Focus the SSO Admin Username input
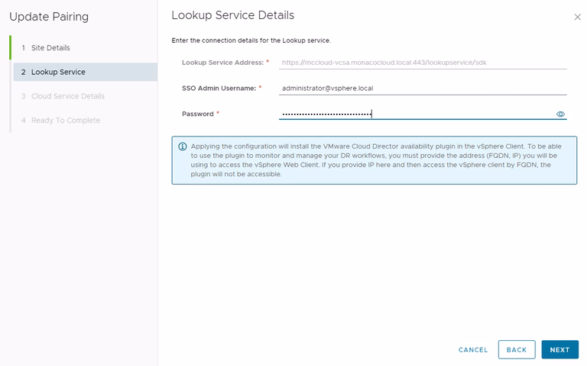Image resolution: width=587 pixels, height=366 pixels. click(423, 88)
